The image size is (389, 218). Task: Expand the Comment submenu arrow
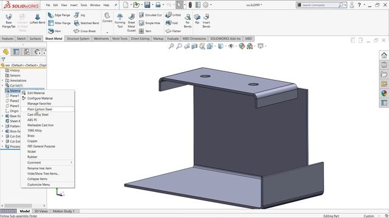(72, 162)
